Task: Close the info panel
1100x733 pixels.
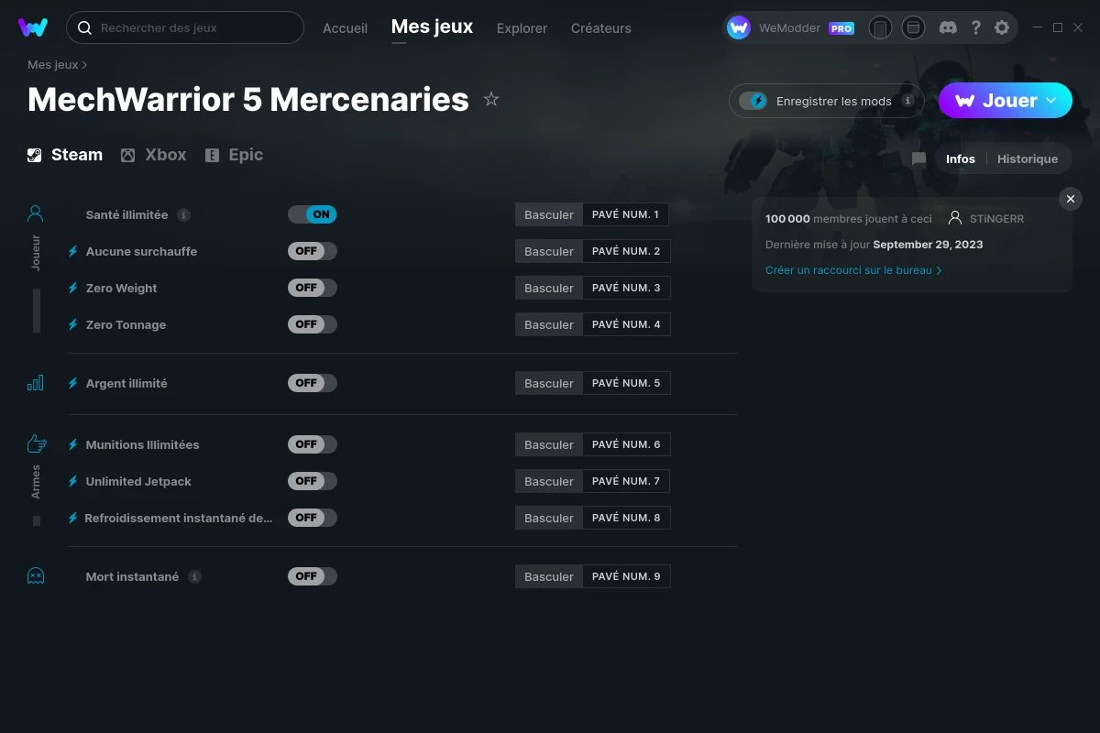Action: (1070, 199)
